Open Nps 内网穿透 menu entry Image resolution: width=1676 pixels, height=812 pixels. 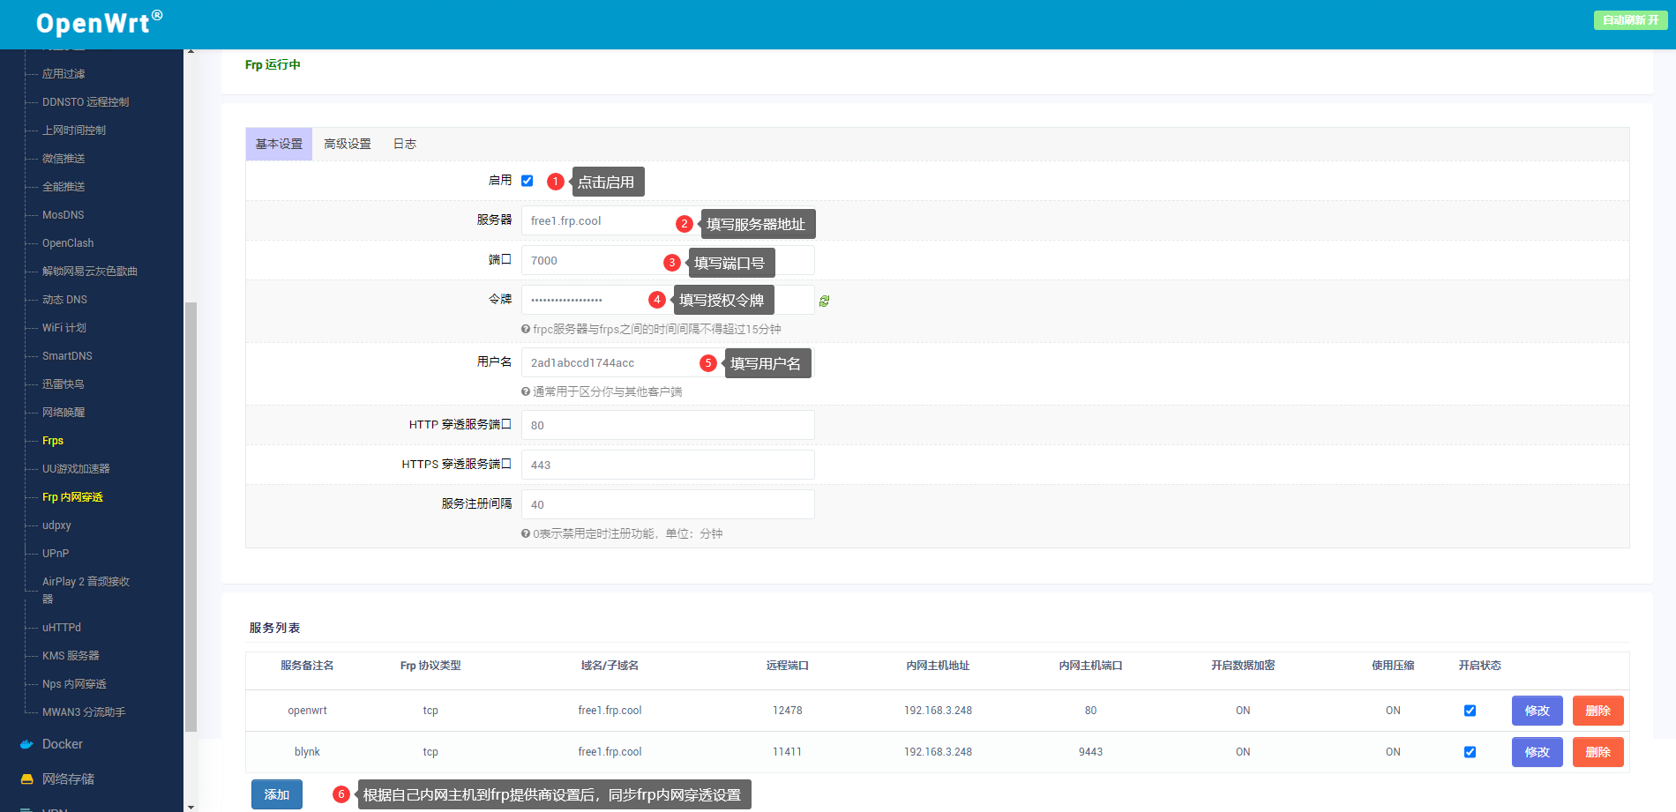74,684
